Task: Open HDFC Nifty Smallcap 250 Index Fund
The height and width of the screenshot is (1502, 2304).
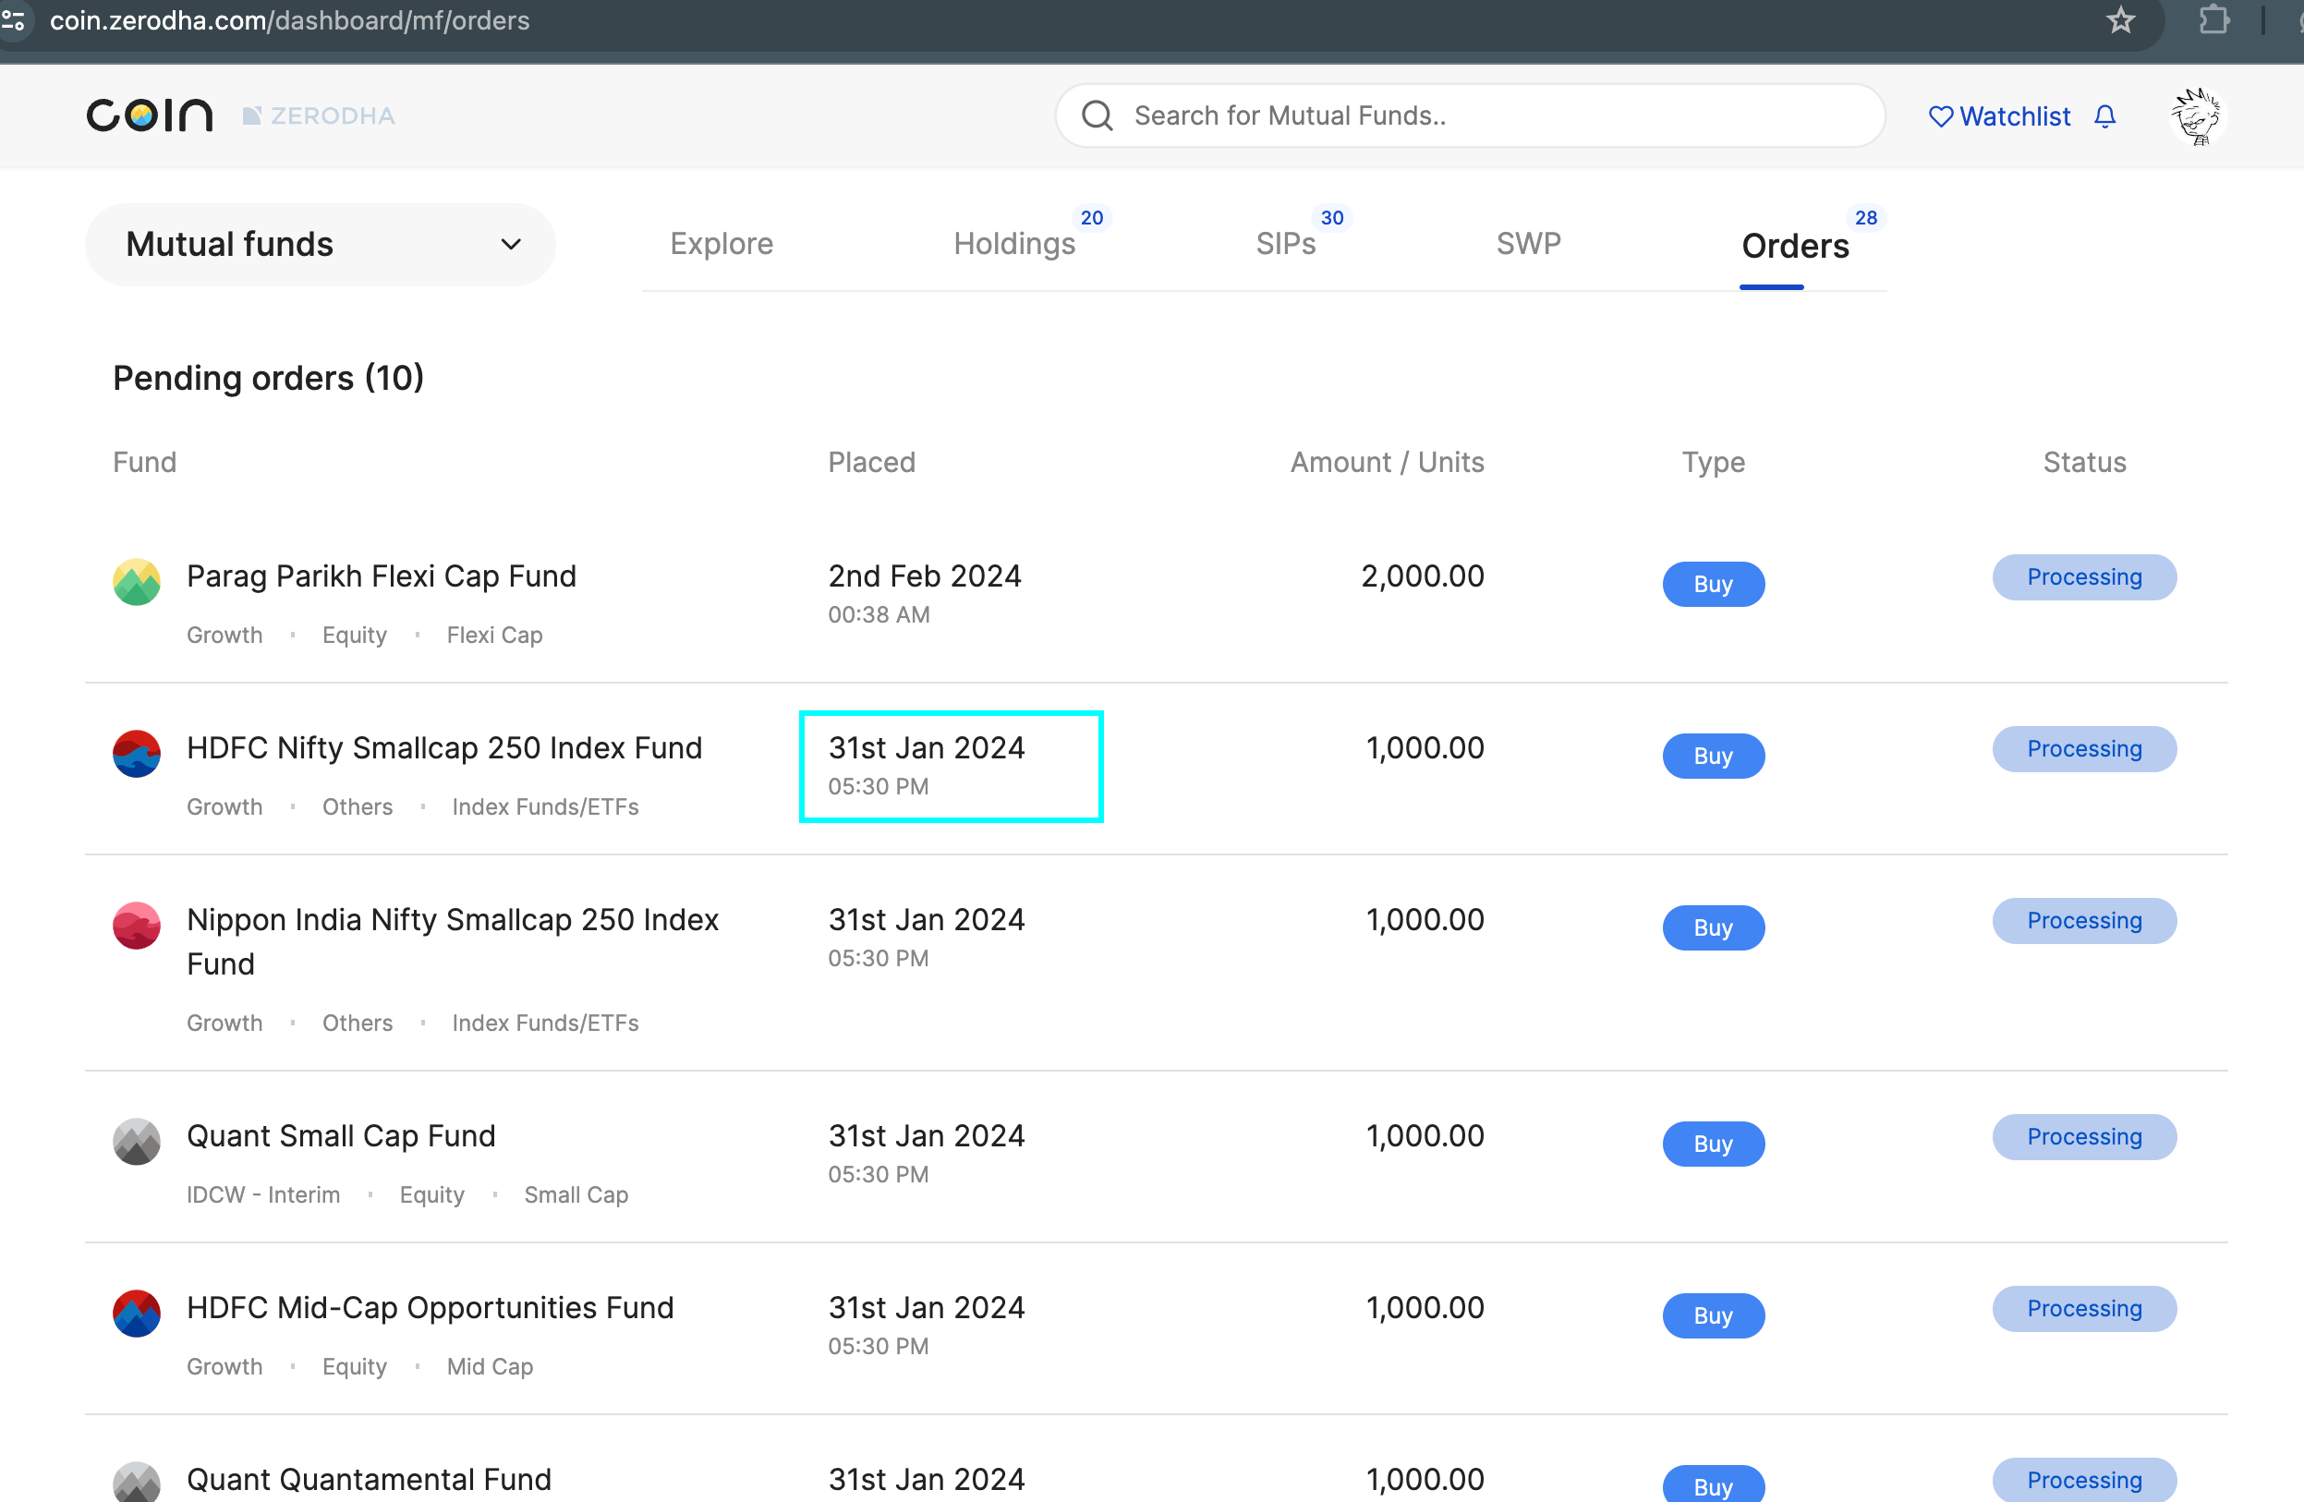Action: click(444, 748)
